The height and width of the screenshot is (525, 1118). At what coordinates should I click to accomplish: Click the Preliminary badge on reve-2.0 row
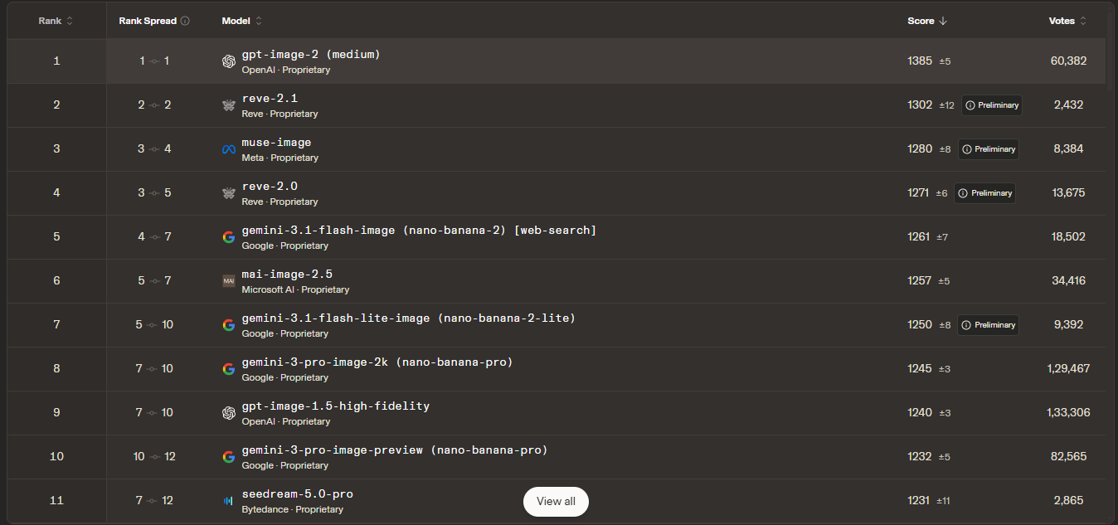click(984, 193)
